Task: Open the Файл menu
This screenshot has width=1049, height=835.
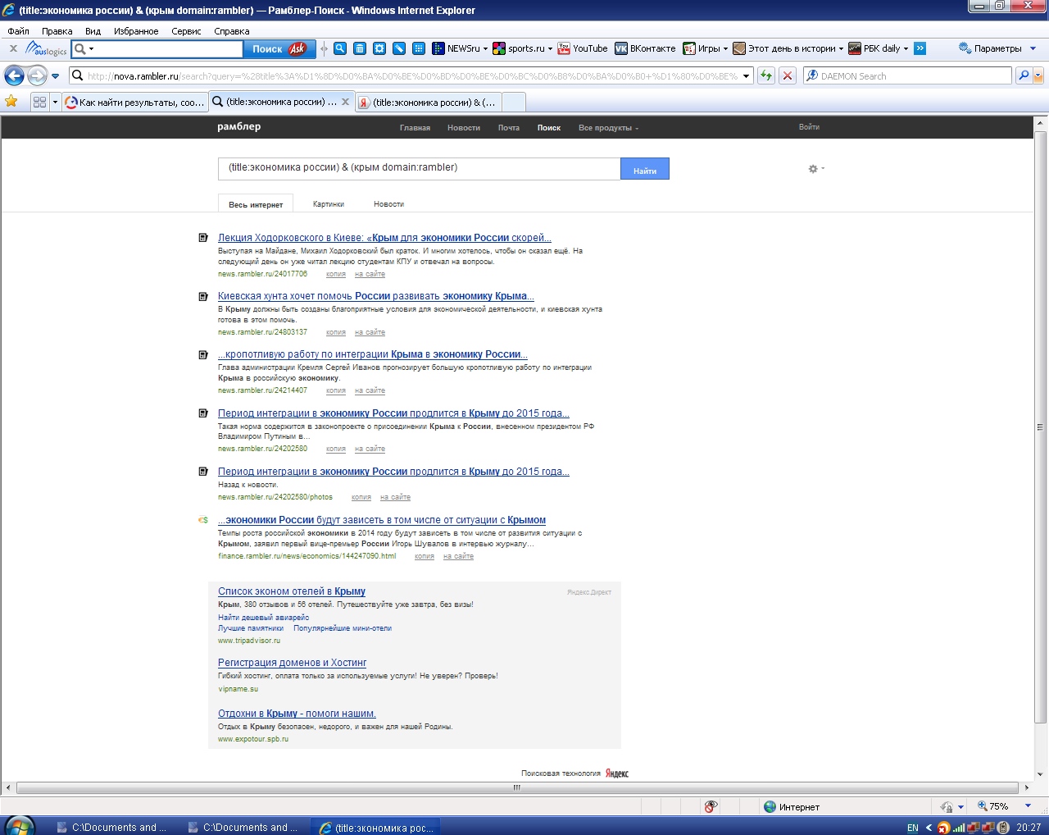Action: (x=18, y=31)
